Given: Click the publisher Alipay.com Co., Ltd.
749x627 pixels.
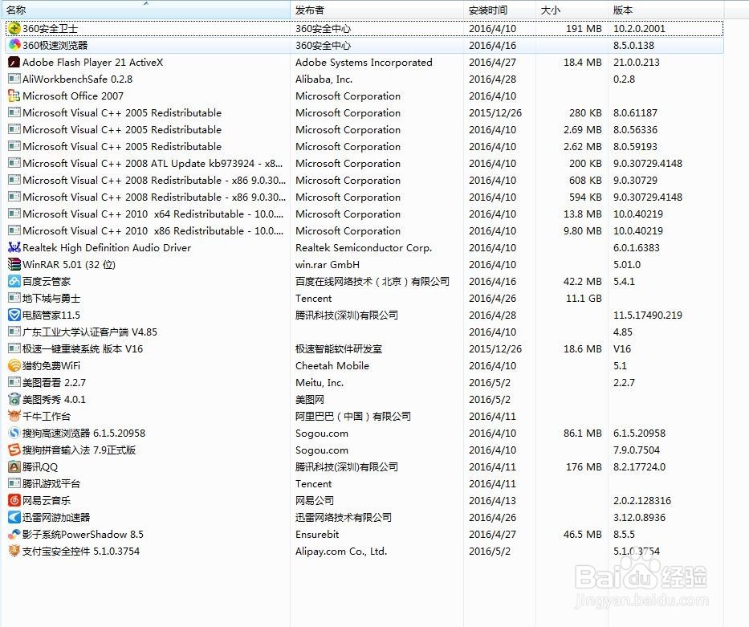Looking at the screenshot, I should point(341,551).
